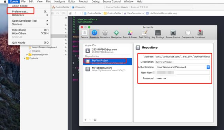Go back in editor history
Screen dimensions: 224x130
coord(75,13)
